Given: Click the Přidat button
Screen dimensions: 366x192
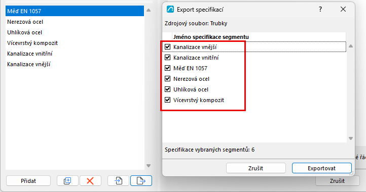Looking at the screenshot, I should (x=28, y=181).
